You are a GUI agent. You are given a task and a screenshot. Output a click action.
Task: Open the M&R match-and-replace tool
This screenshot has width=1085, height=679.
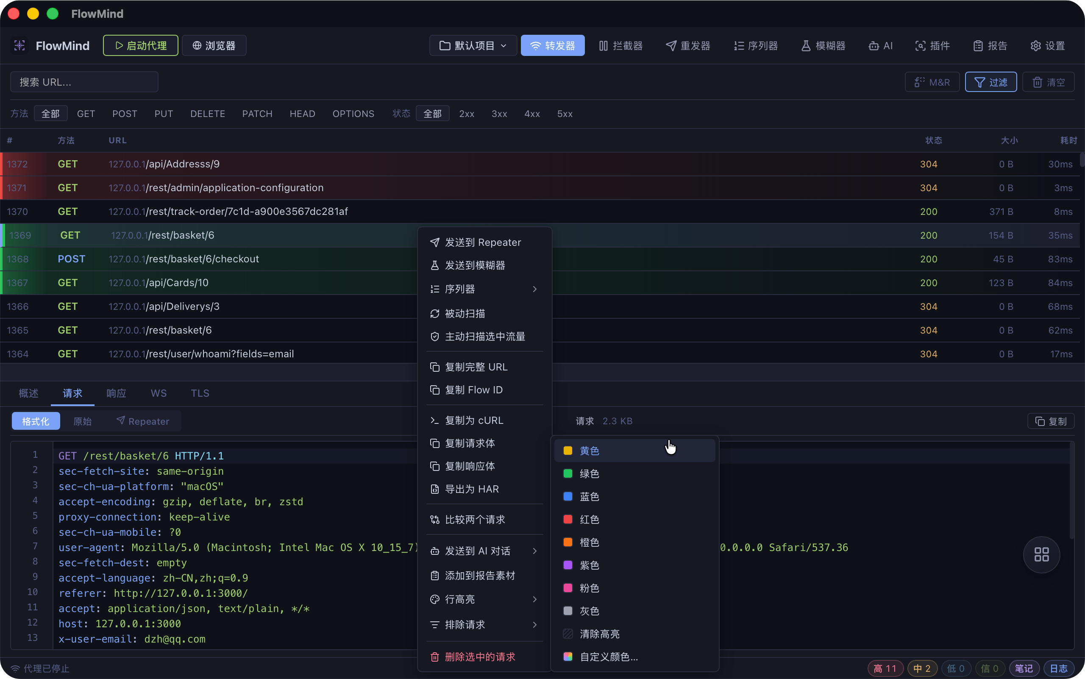pos(932,82)
